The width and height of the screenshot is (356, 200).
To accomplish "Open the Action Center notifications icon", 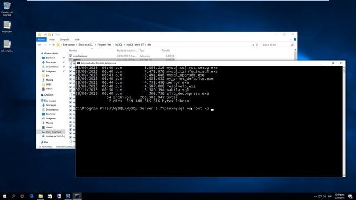I will tap(350, 196).
